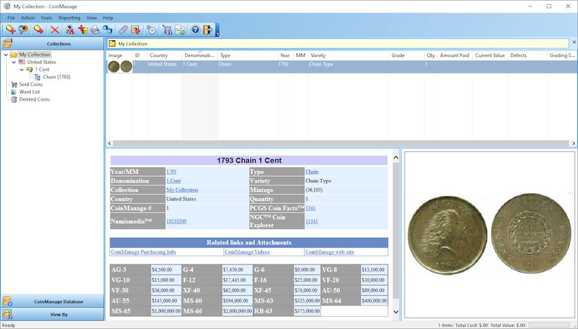578x329 pixels.
Task: Open the My Collection link in details
Action: 182,190
